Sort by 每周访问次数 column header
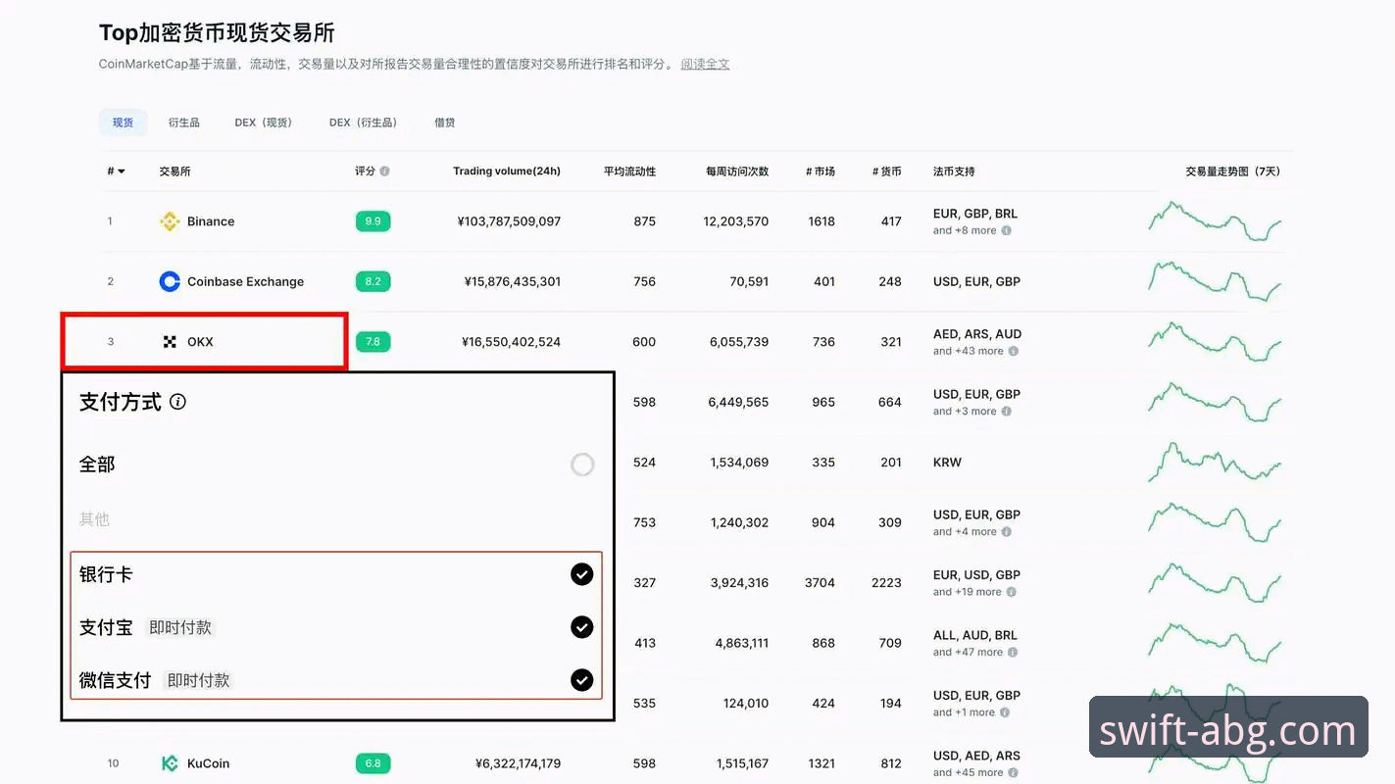Image resolution: width=1395 pixels, height=784 pixels. (x=737, y=171)
